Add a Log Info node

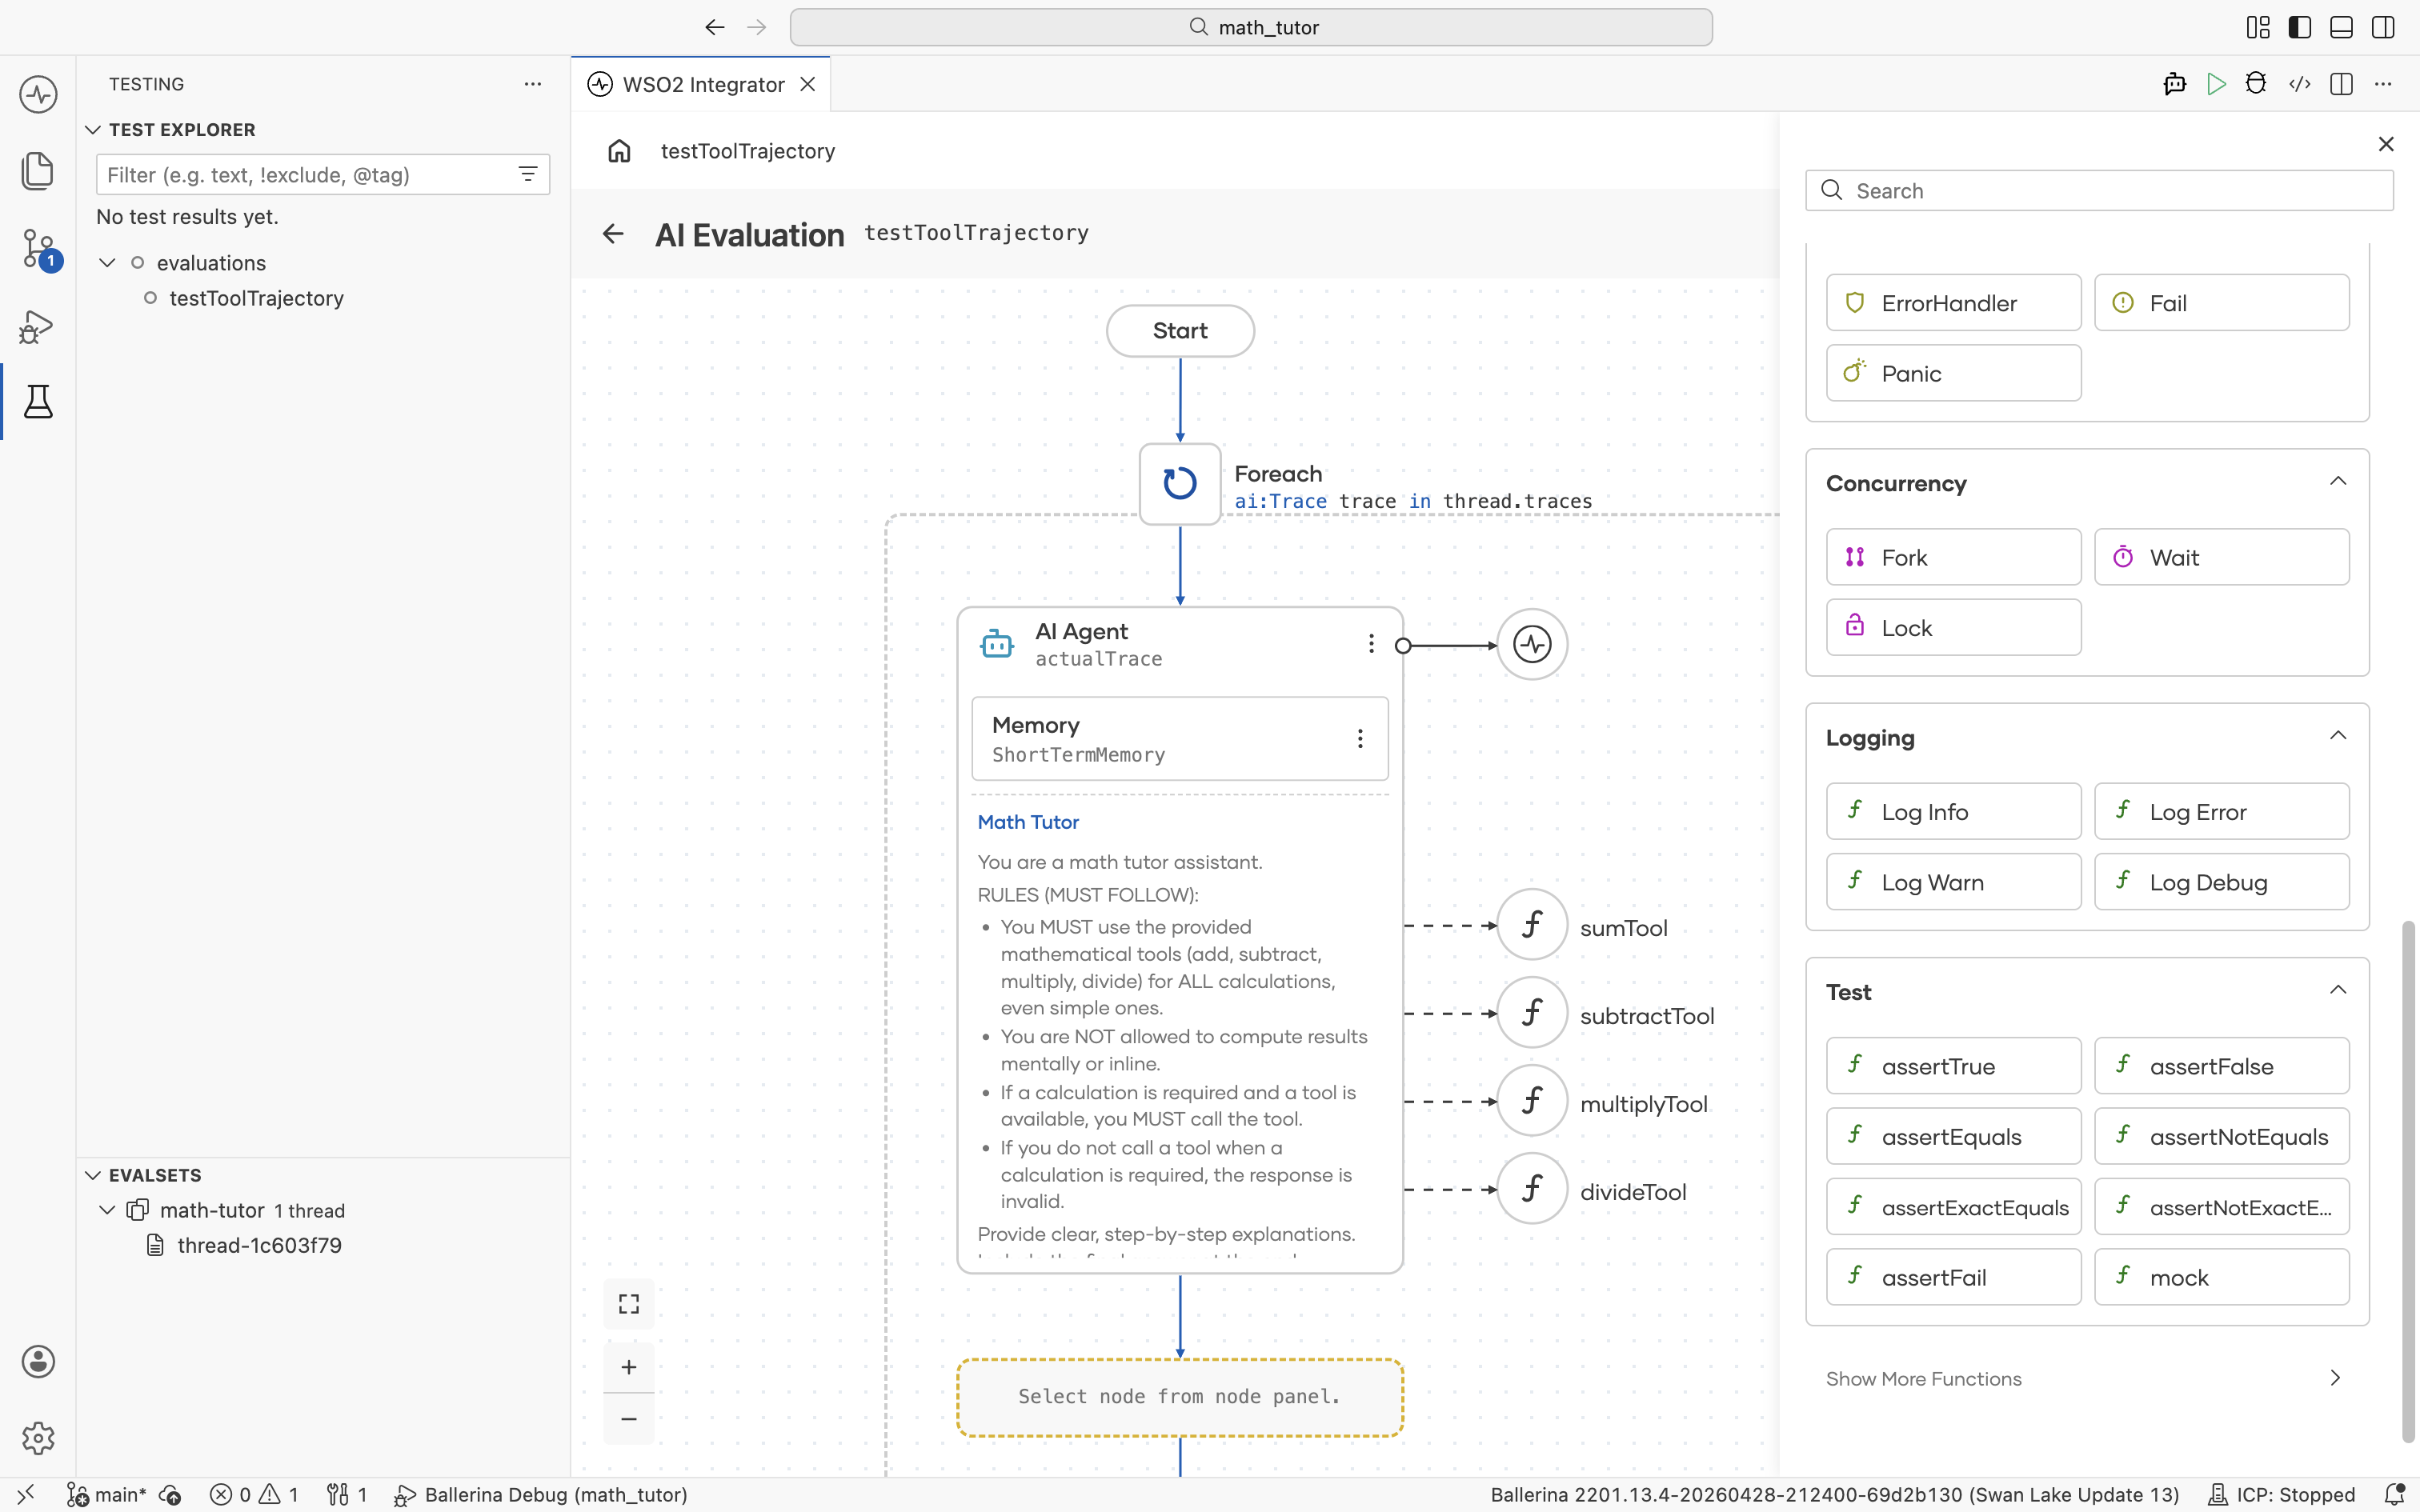point(1953,811)
